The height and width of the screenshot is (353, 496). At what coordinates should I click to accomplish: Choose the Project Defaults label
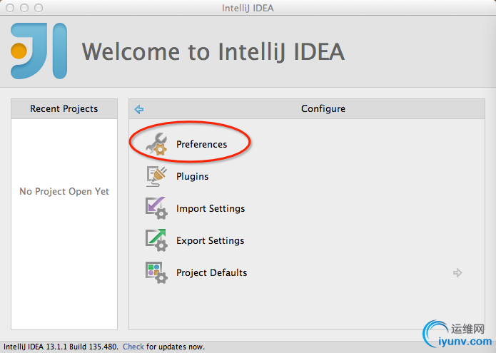[x=211, y=272]
